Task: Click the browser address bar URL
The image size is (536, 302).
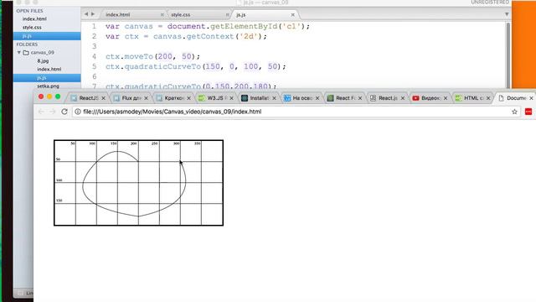Action: coord(173,112)
